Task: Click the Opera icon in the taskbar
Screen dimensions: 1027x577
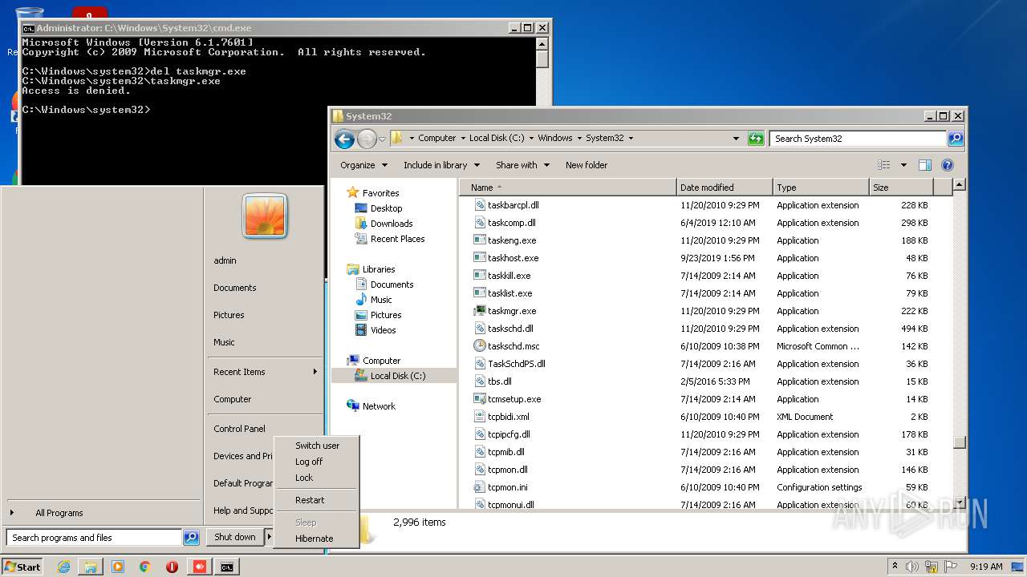Action: point(172,567)
